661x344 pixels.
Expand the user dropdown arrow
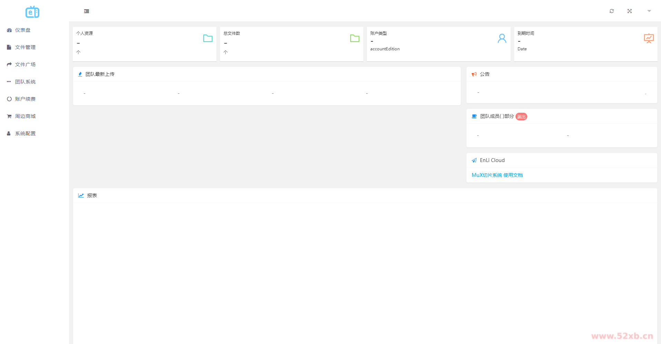click(649, 11)
